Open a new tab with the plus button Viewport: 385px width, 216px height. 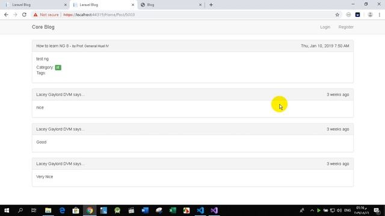211,5
